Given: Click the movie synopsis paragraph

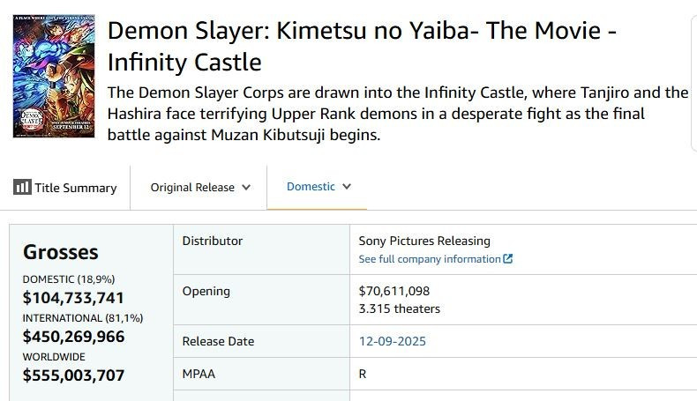Looking at the screenshot, I should [x=397, y=114].
